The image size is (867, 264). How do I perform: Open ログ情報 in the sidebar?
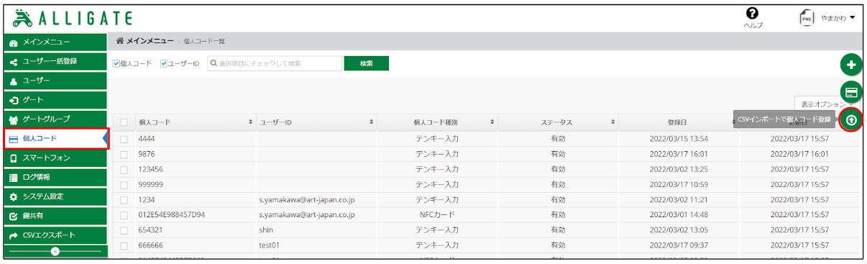pyautogui.click(x=55, y=177)
